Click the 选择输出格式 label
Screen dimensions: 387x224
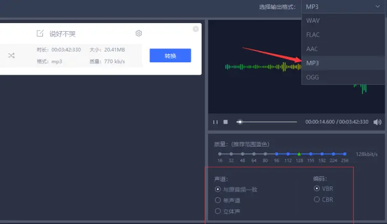click(x=277, y=7)
